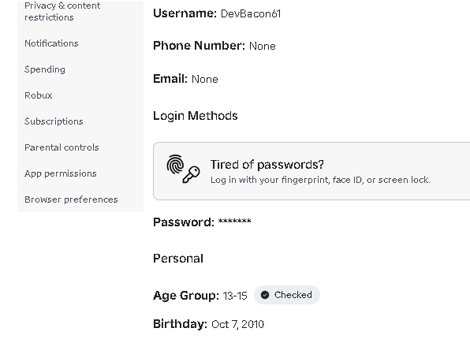Select Robux in the sidebar
The height and width of the screenshot is (343, 470).
[39, 95]
